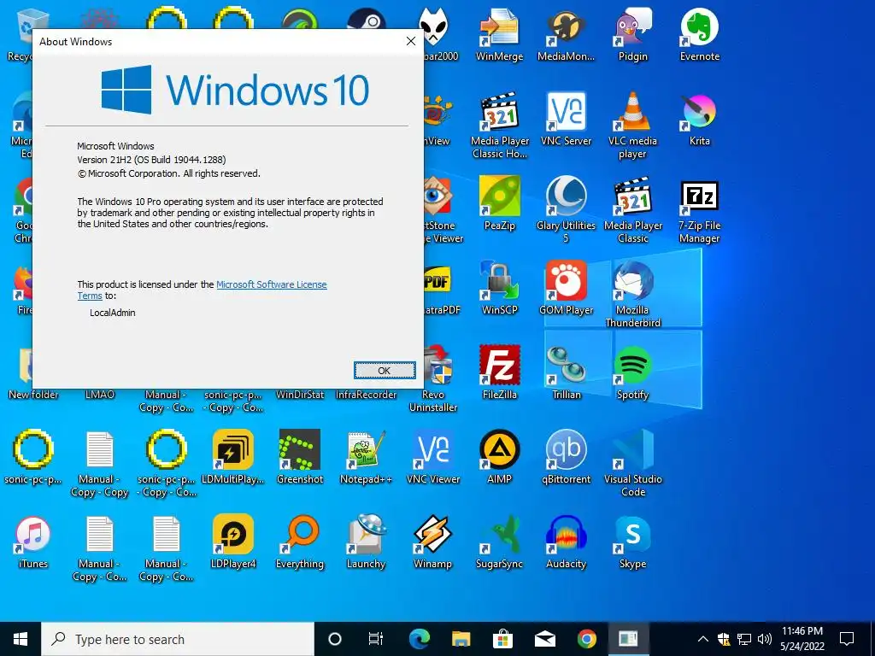This screenshot has width=875, height=656.
Task: Open Krita desktop icon
Action: pyautogui.click(x=700, y=119)
